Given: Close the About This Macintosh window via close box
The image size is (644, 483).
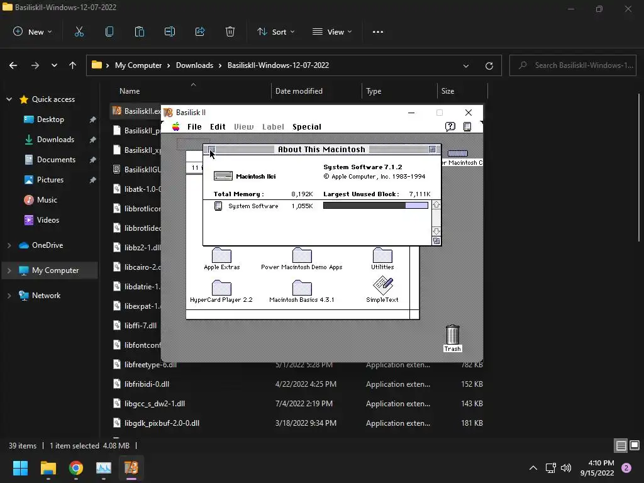Looking at the screenshot, I should tap(211, 150).
